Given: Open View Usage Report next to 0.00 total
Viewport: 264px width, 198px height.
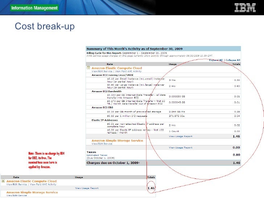Looking at the screenshot, I should [x=181, y=148].
